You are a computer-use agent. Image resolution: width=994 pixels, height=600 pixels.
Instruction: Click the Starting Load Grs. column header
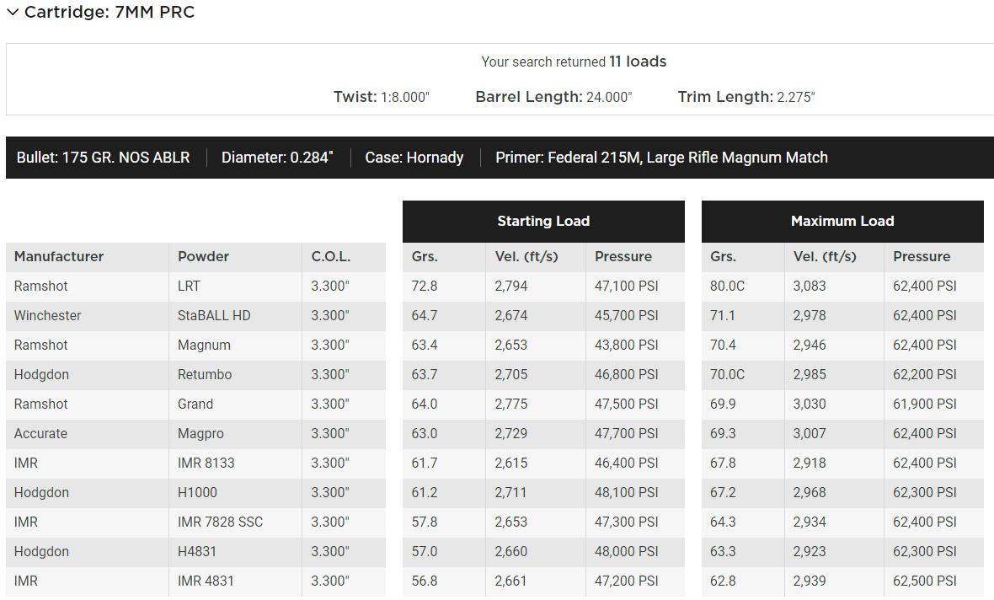[x=425, y=257]
